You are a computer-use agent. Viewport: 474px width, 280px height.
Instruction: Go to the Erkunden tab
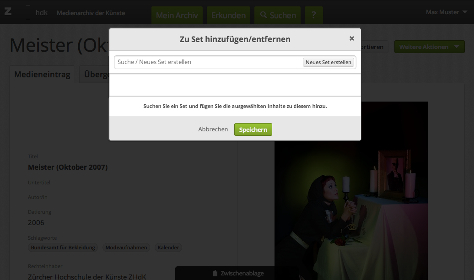tap(228, 15)
